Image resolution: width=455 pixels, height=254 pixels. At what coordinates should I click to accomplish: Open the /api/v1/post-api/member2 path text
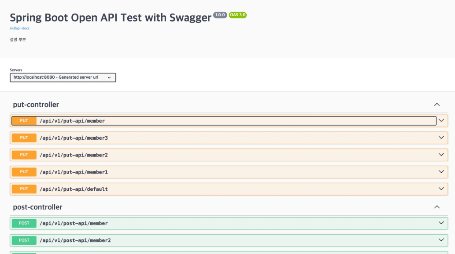(75, 240)
